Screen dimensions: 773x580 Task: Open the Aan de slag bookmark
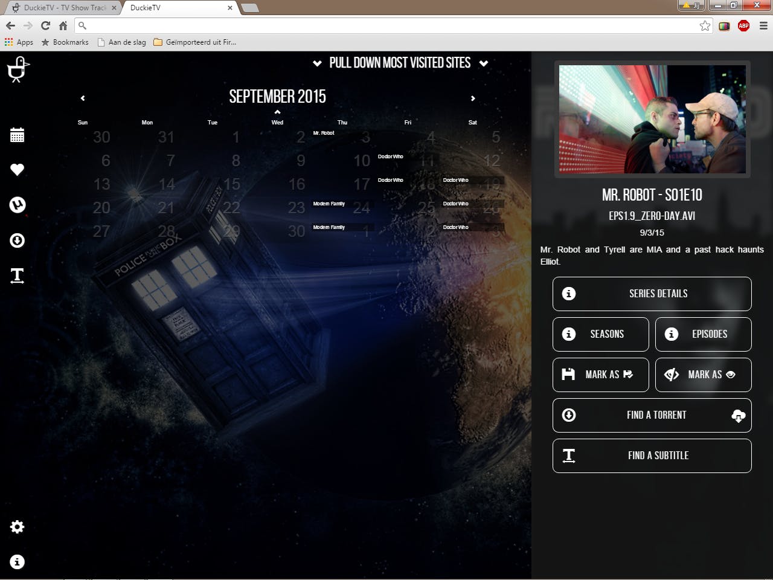tap(121, 42)
